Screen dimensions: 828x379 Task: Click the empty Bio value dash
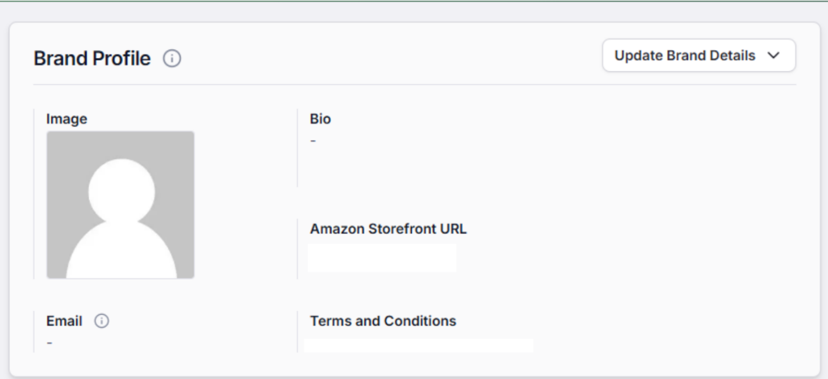pyautogui.click(x=313, y=141)
